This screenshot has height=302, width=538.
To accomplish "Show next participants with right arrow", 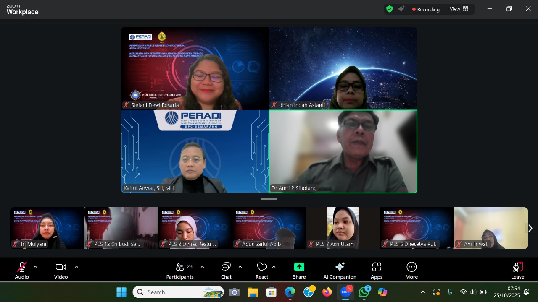I will pyautogui.click(x=530, y=228).
